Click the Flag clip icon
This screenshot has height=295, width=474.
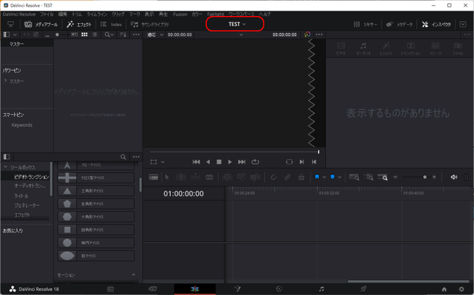point(317,177)
